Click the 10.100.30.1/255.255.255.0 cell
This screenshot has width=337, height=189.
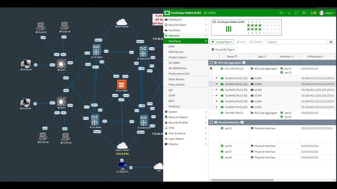pos(318,90)
